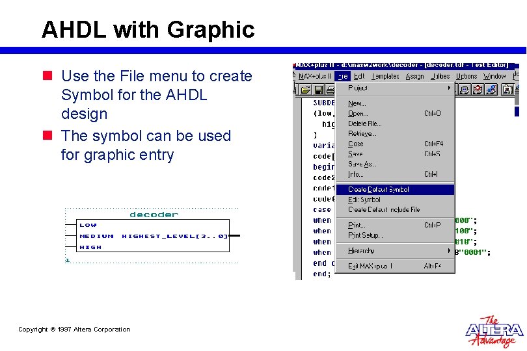Choose Info... menu entry
This screenshot has width=527, height=351.
point(396,174)
